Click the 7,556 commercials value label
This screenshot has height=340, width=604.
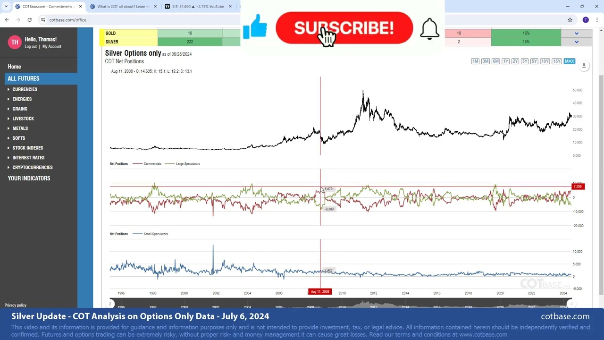click(578, 187)
